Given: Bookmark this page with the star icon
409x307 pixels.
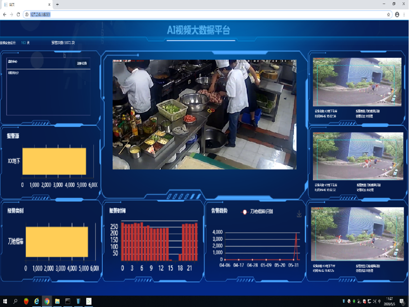Looking at the screenshot, I should (388, 15).
